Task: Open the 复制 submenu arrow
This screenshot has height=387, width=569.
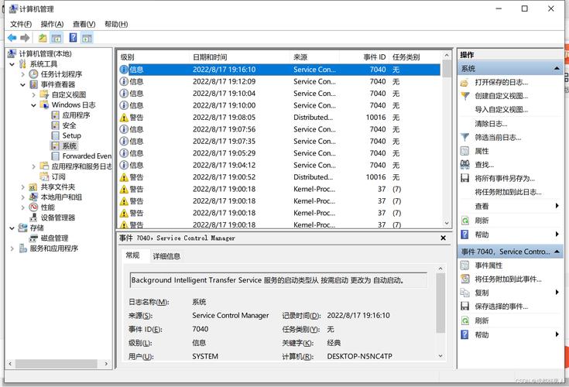Action: point(557,293)
